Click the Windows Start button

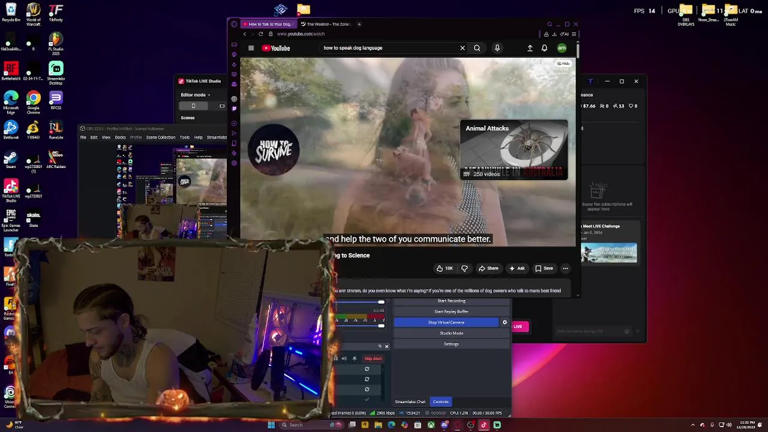(271, 425)
